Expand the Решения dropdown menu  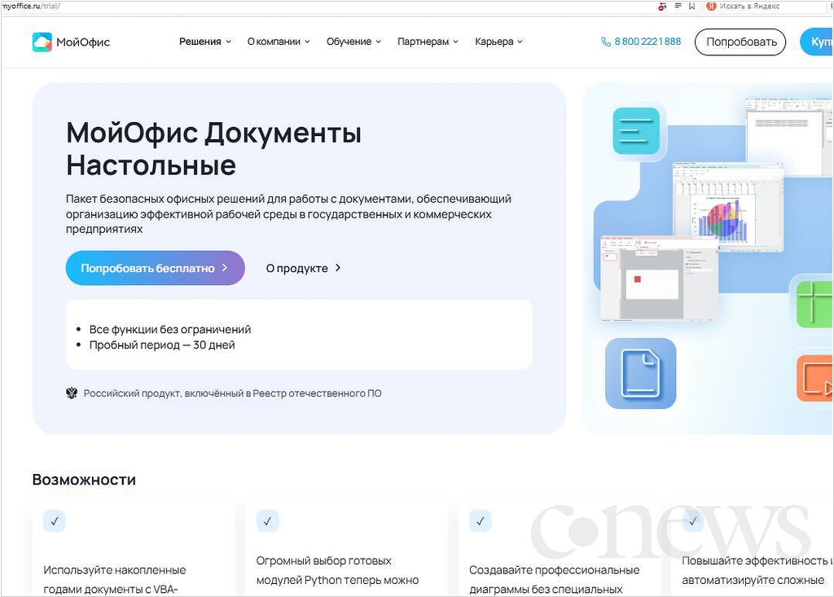coord(205,42)
